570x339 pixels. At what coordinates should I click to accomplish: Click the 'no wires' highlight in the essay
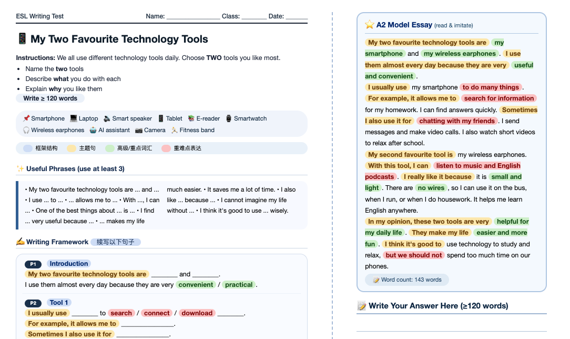coord(431,188)
